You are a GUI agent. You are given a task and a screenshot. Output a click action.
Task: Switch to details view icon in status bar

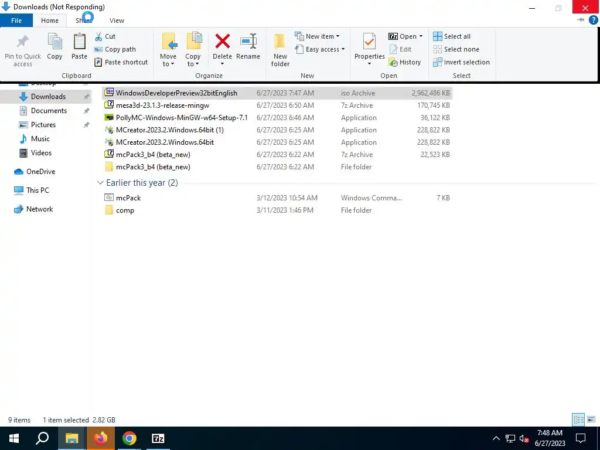(x=578, y=420)
